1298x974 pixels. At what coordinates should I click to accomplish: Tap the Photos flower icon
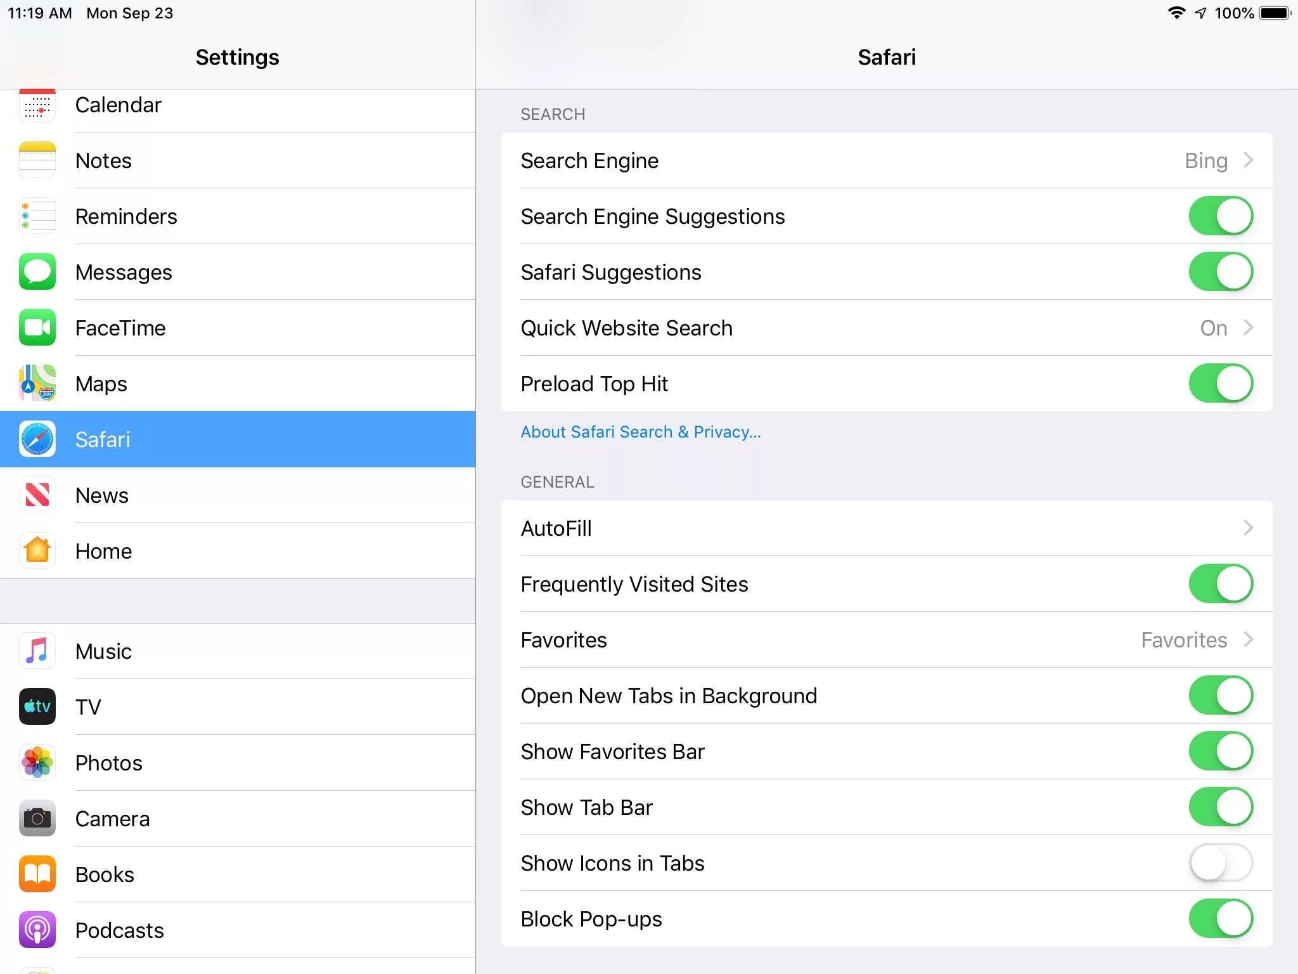click(37, 762)
